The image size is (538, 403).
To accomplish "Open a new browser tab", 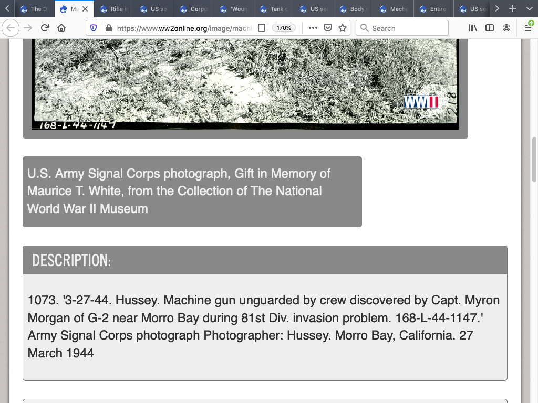I will coord(513,9).
